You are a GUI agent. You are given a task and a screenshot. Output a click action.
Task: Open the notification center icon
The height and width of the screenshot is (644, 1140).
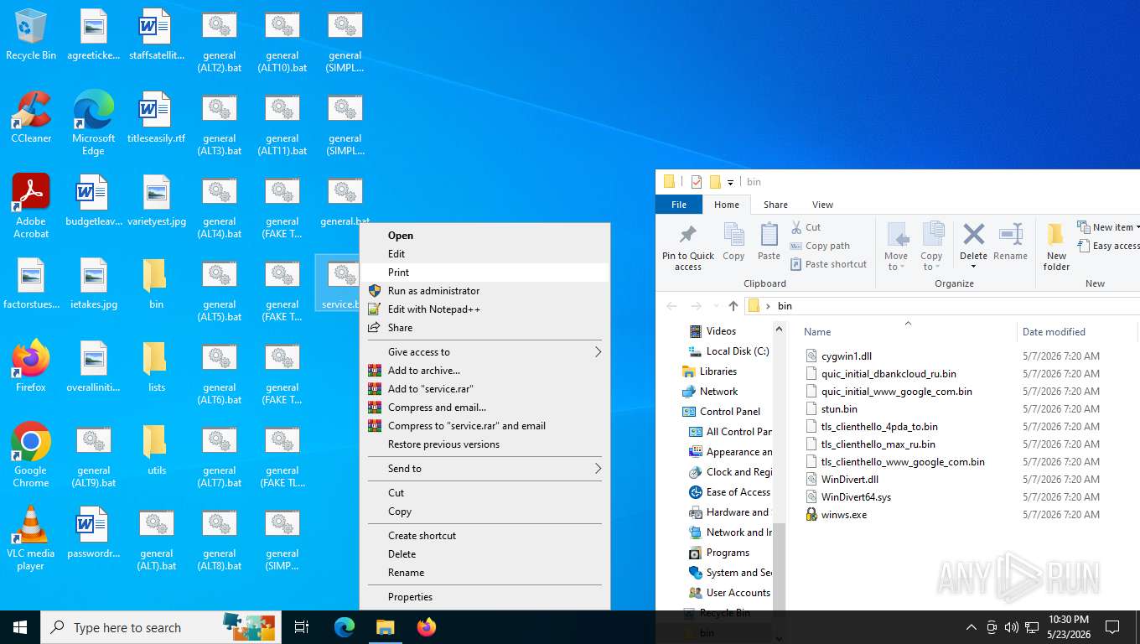click(1112, 627)
